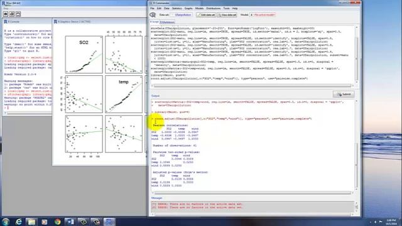This screenshot has width=402, height=226.
Task: Click the 'Pearson correlations:' output line
Action: 170,126
